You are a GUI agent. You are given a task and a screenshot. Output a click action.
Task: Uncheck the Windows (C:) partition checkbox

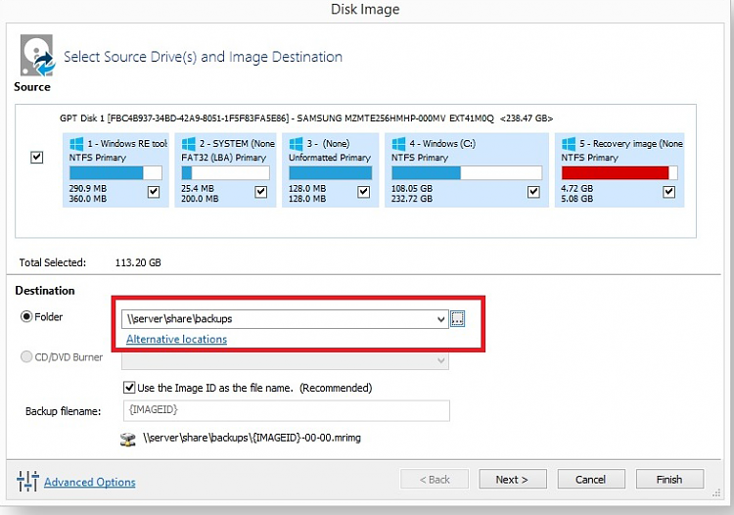[x=533, y=192]
